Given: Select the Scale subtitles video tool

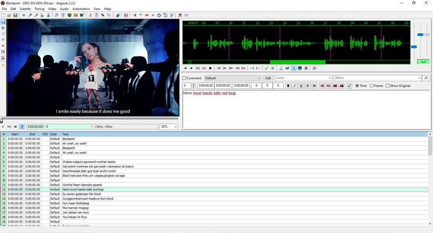Looking at the screenshot, I should coord(3,46).
